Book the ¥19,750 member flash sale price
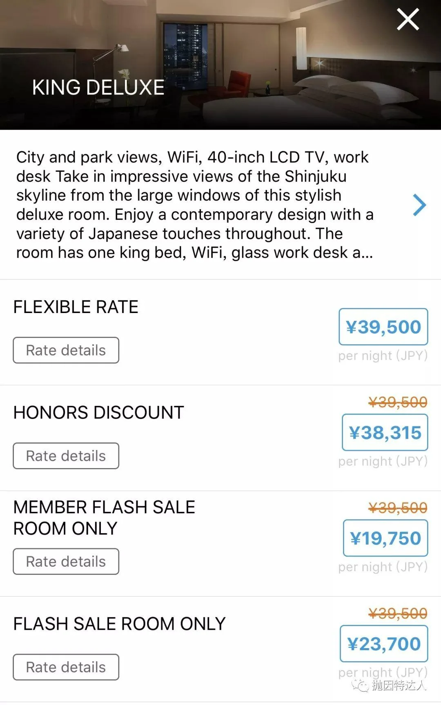 click(385, 538)
